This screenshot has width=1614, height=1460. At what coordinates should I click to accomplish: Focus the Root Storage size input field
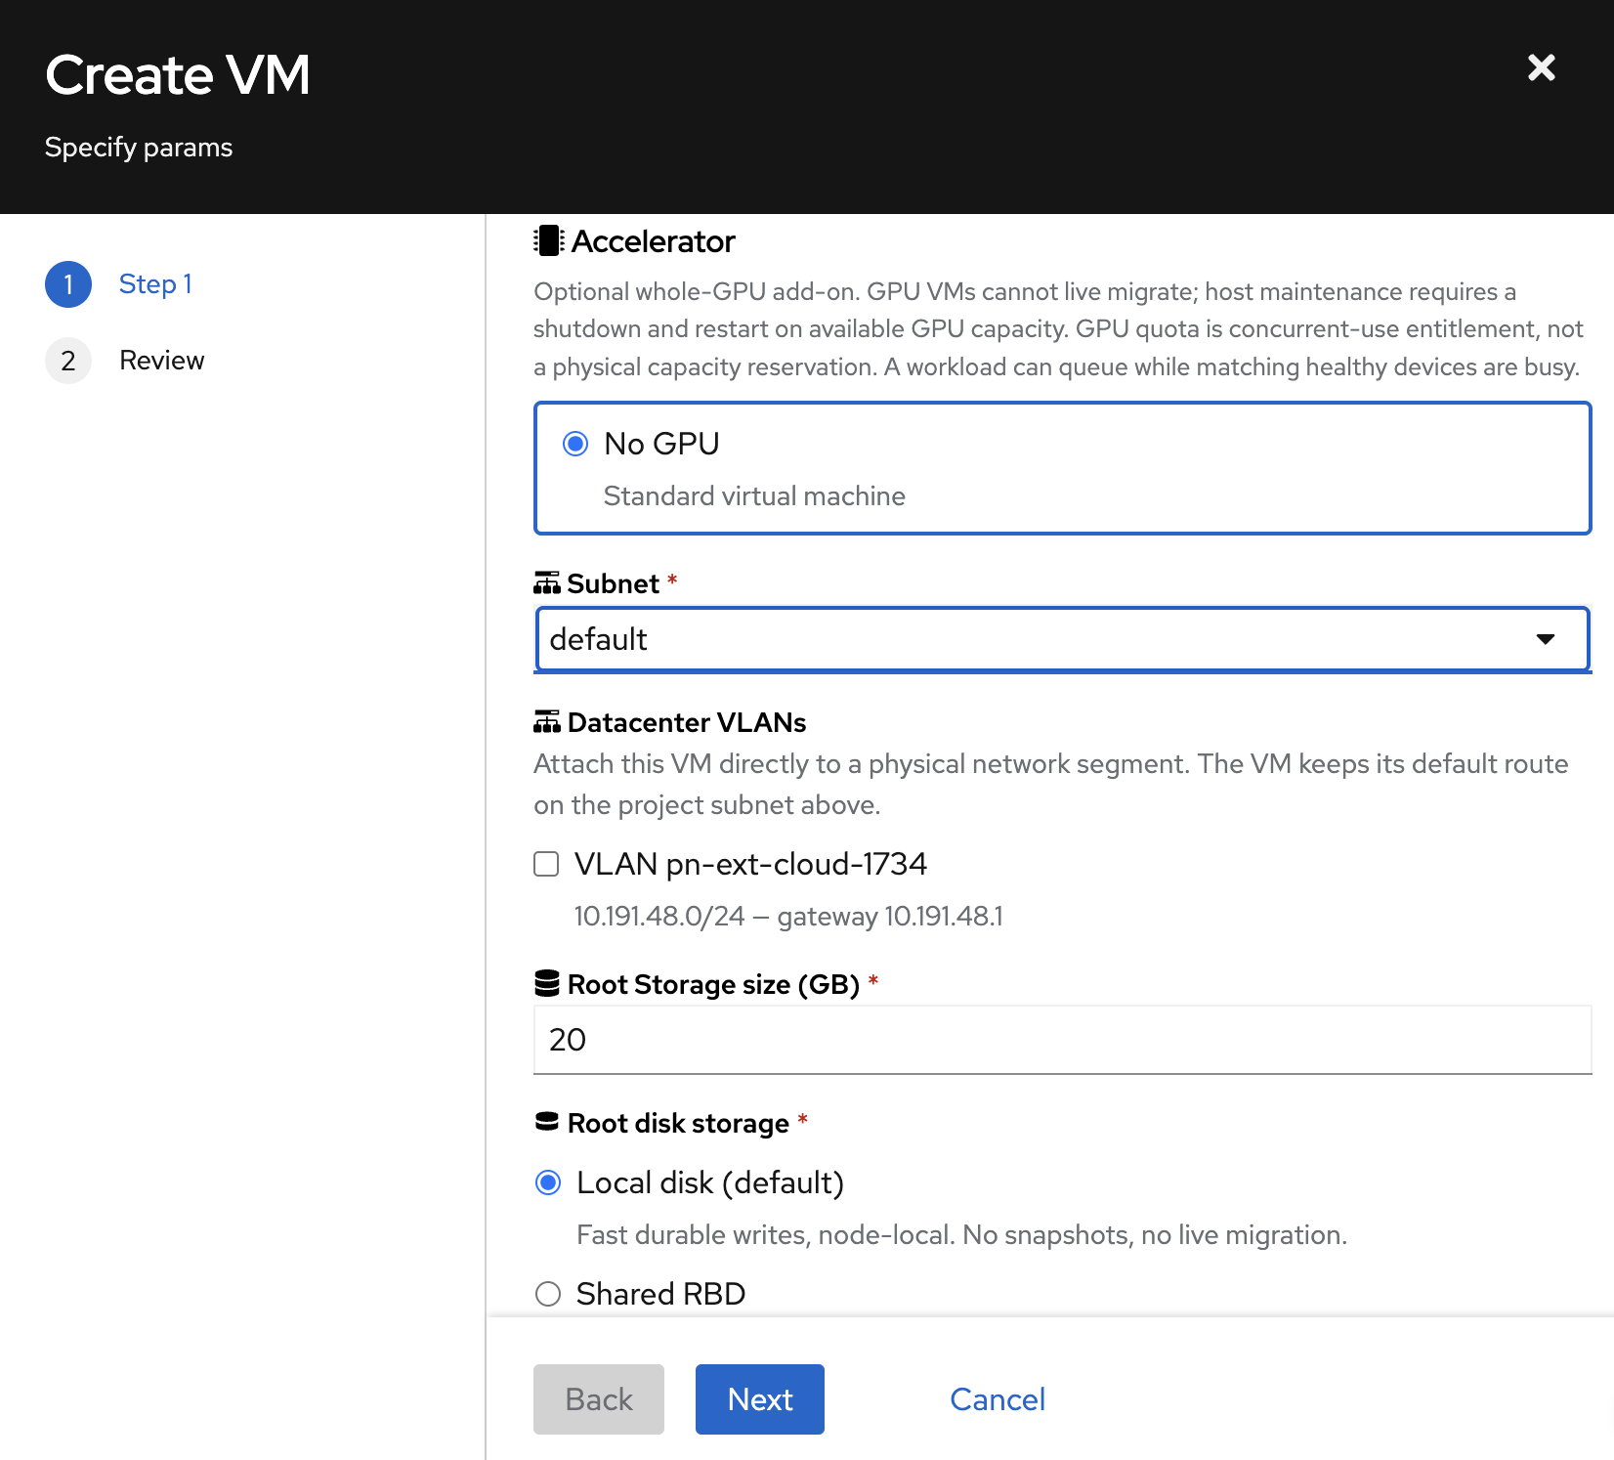coord(1062,1040)
